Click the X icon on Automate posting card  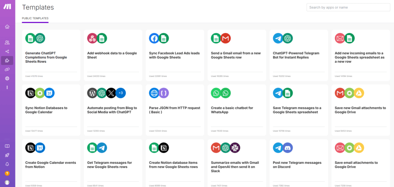[111, 93]
